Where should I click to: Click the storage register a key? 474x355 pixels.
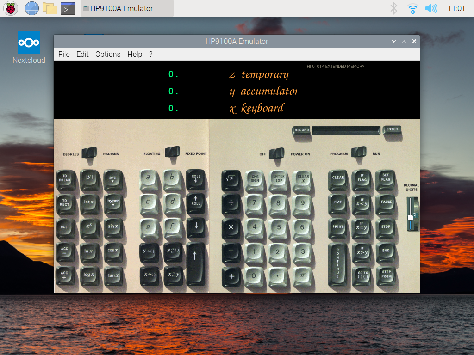click(x=148, y=179)
